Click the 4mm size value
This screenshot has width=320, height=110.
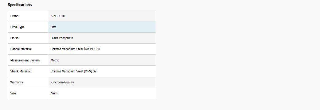tap(54, 94)
